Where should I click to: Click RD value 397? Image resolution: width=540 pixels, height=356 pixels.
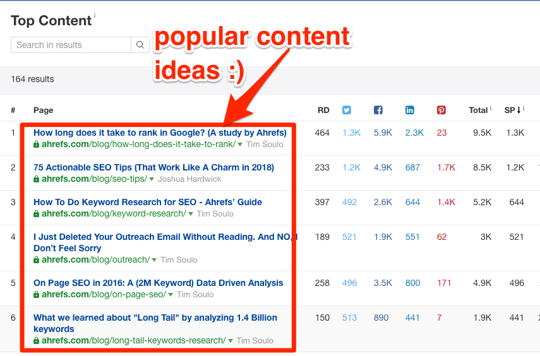(x=322, y=203)
